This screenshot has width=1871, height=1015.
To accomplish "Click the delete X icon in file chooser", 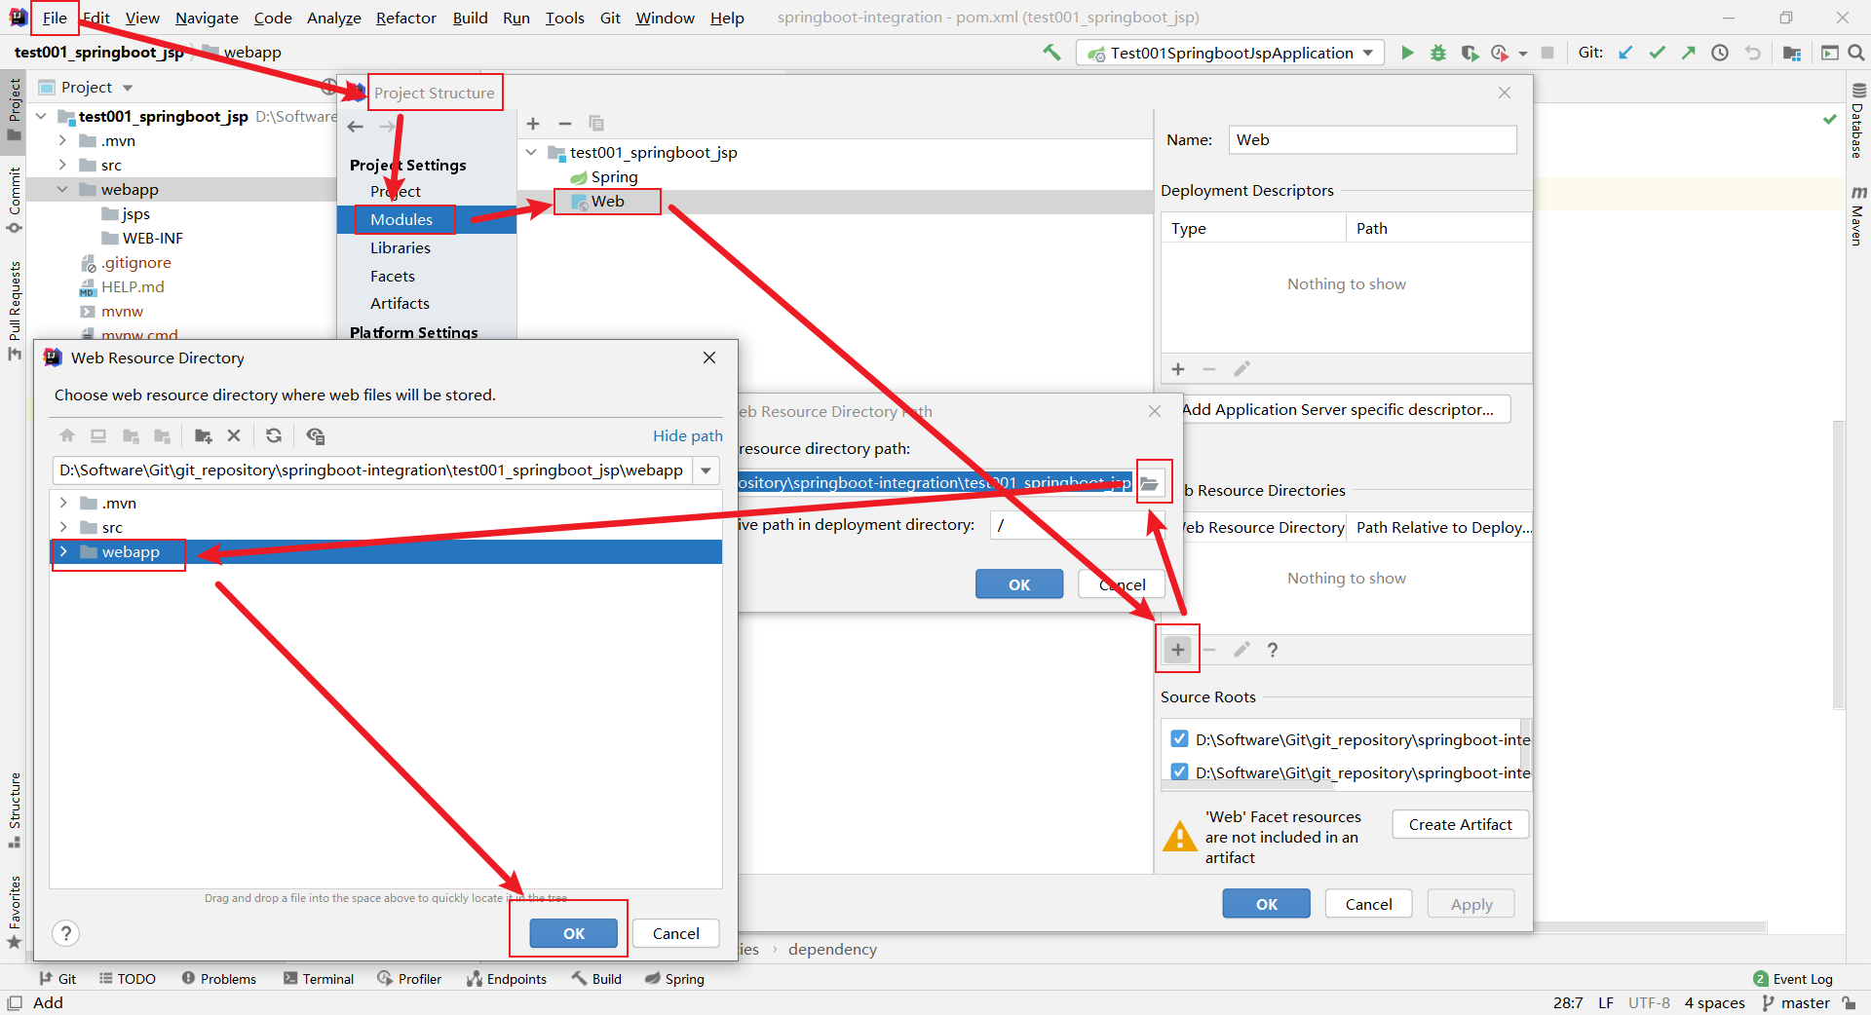I will click(234, 435).
